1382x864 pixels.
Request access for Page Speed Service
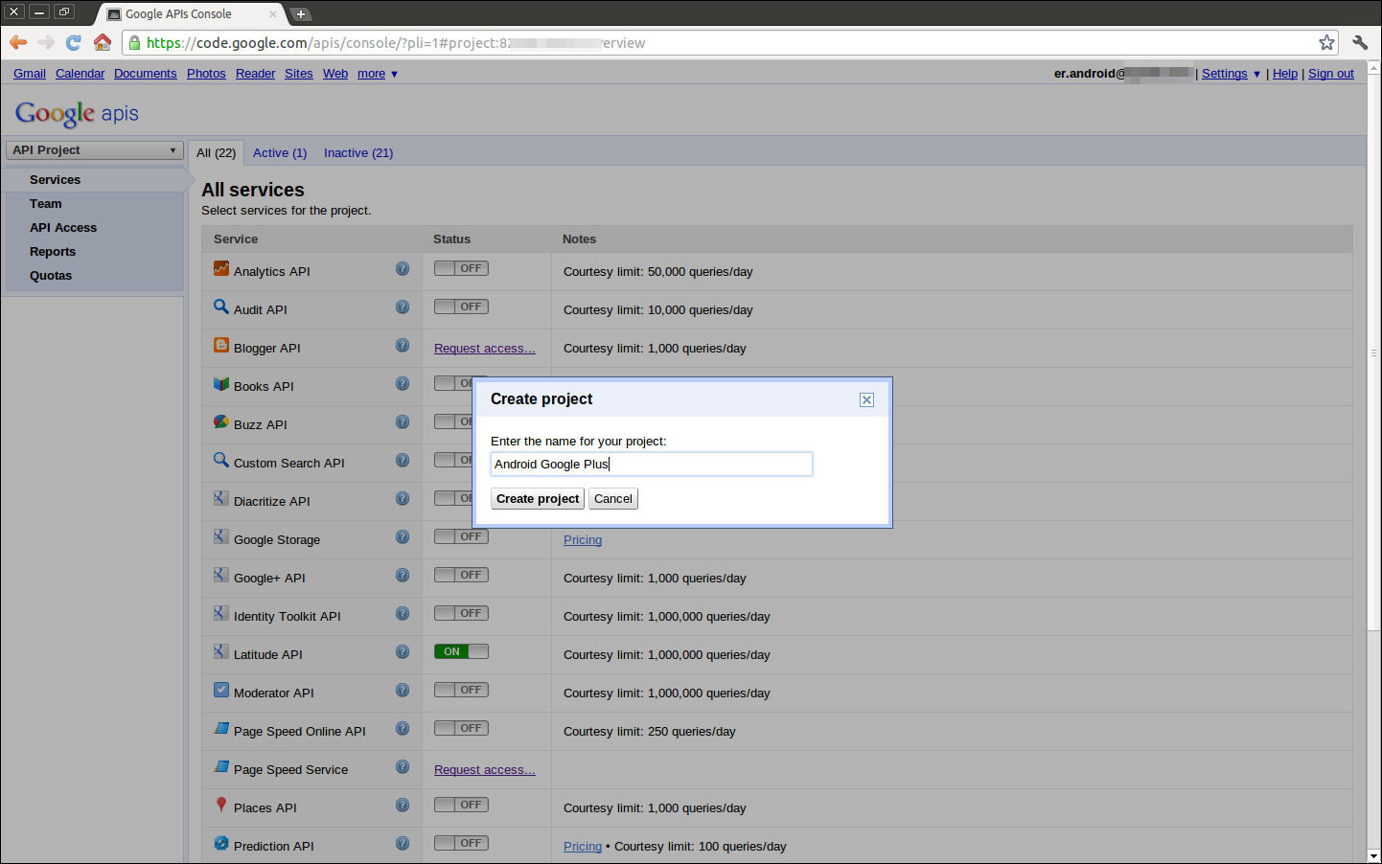[485, 770]
